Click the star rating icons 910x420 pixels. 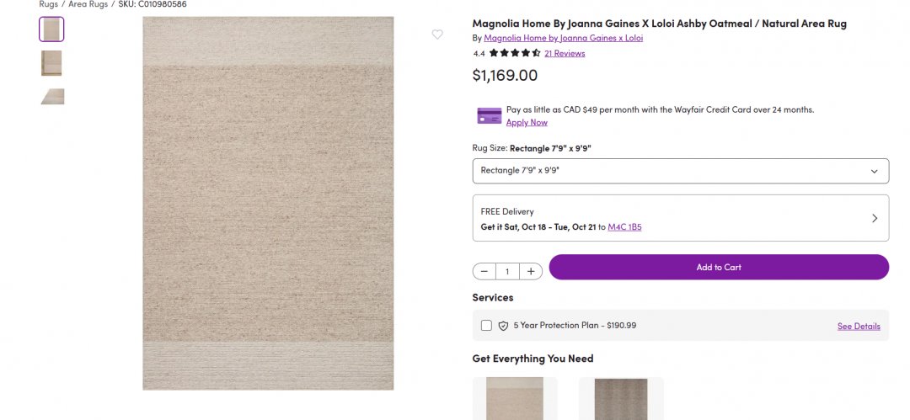(x=514, y=53)
